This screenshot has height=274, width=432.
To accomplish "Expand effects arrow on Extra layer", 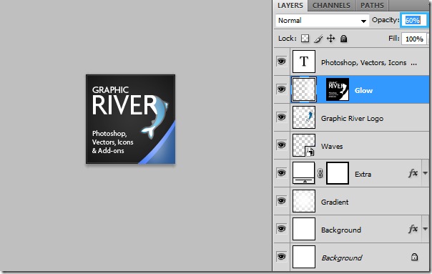I will point(425,173).
